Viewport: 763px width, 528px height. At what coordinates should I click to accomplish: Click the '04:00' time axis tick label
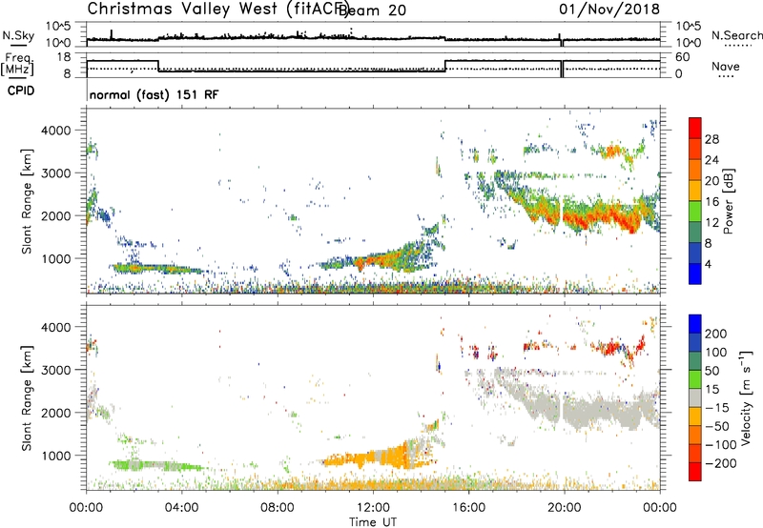pos(181,508)
